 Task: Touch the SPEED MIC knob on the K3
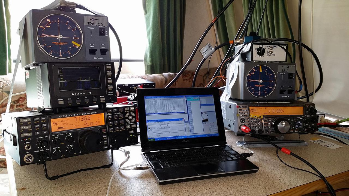click(58, 153)
